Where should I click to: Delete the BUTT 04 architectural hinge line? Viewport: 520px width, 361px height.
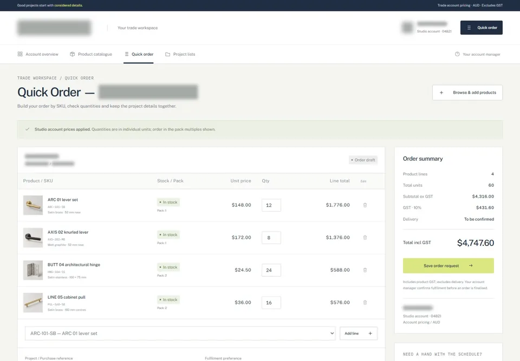tap(365, 270)
